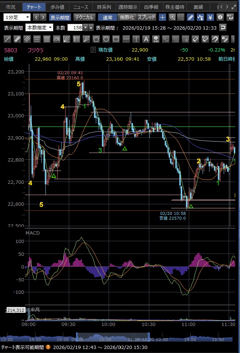Screen dimensions: 240x353
Task: Select the Fibonacci fan drawing tool
Action: [x=67, y=39]
